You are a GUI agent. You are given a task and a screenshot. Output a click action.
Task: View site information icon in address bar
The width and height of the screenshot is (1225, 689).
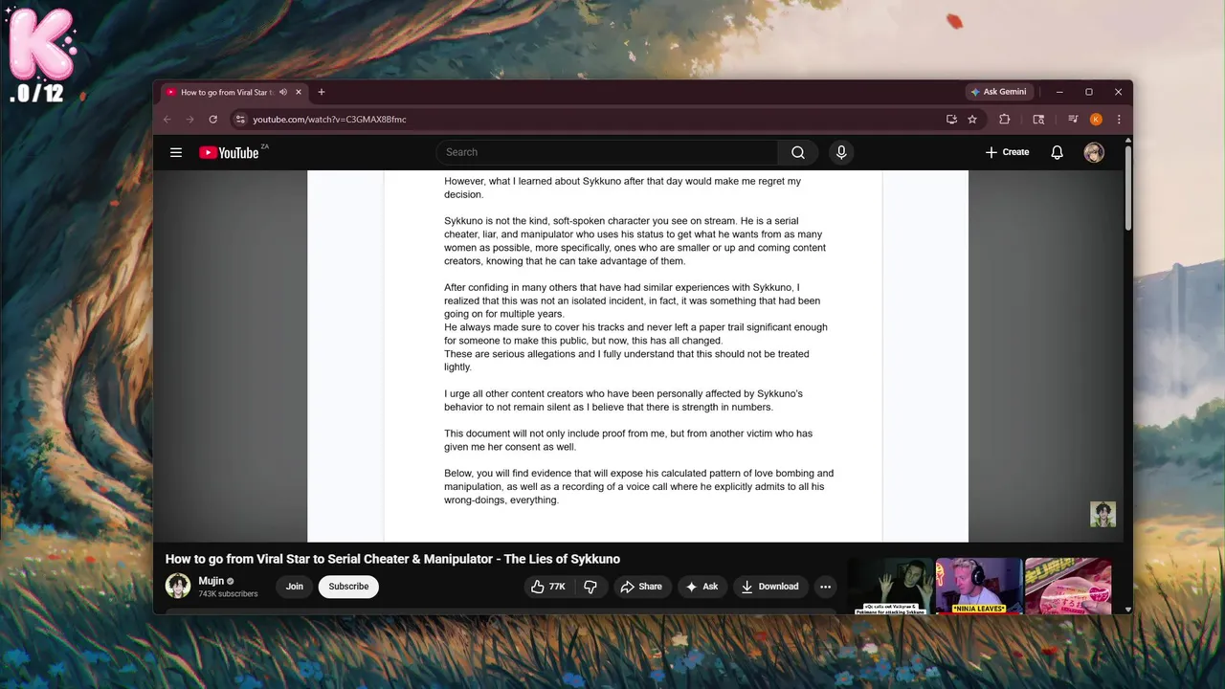click(240, 120)
